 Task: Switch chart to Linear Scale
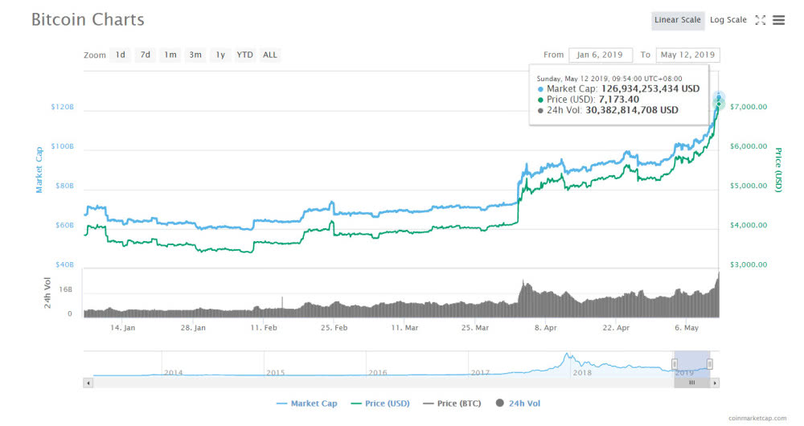[677, 20]
